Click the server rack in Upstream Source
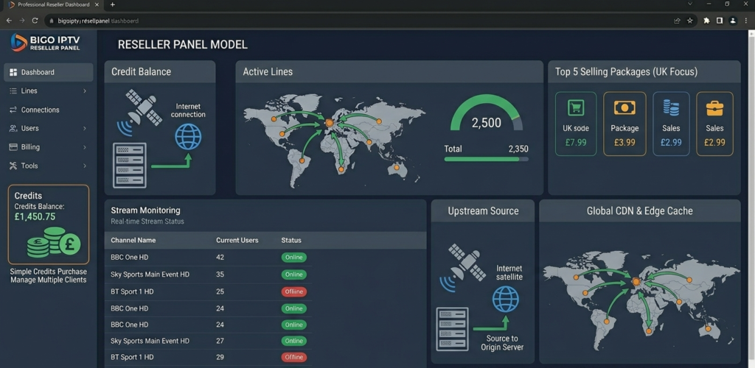The height and width of the screenshot is (368, 755). point(452,329)
